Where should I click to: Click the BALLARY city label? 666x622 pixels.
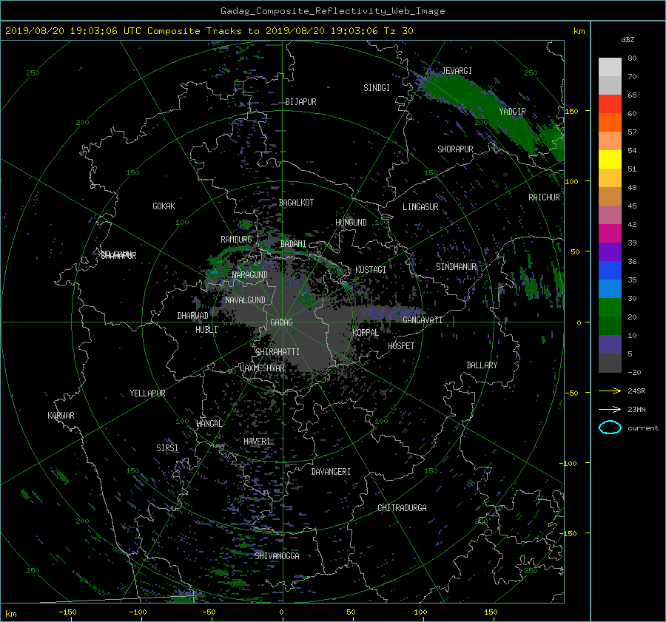click(x=482, y=365)
